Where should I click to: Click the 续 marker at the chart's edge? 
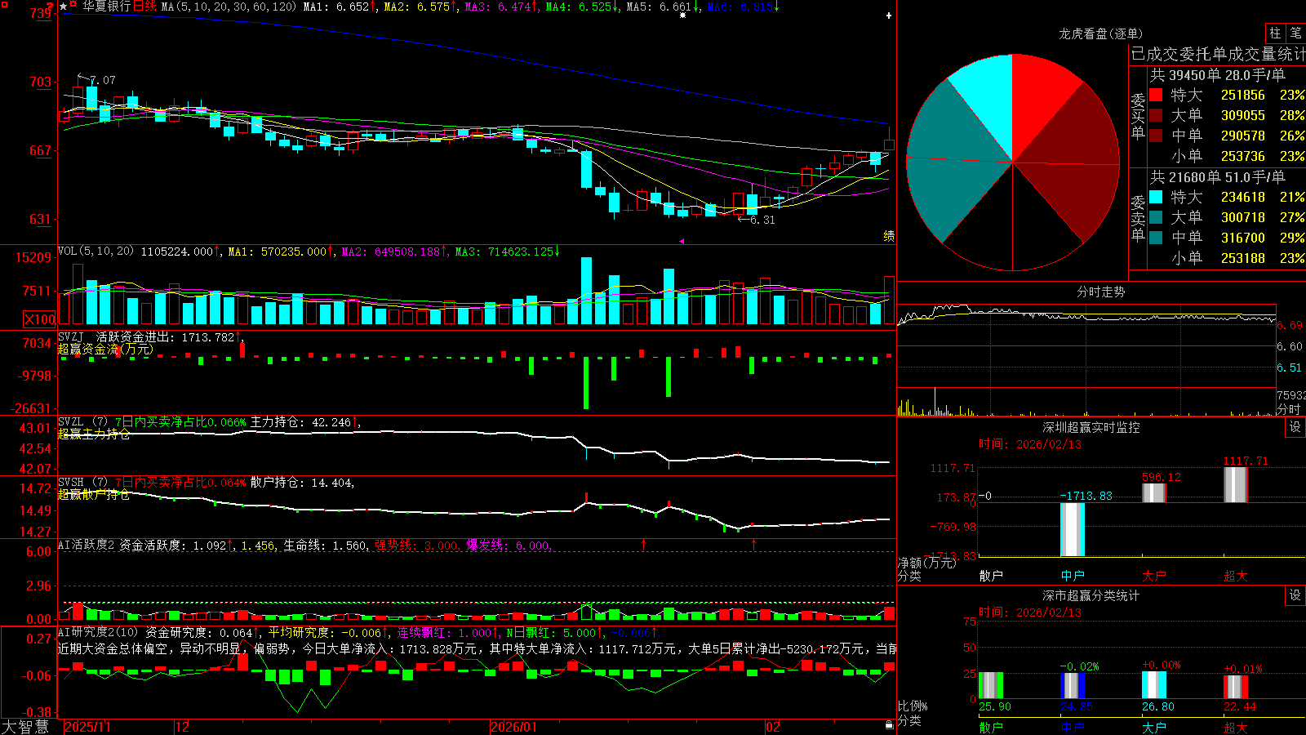pyautogui.click(x=889, y=236)
